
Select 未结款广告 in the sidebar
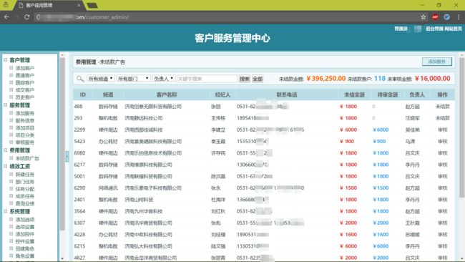pos(27,158)
